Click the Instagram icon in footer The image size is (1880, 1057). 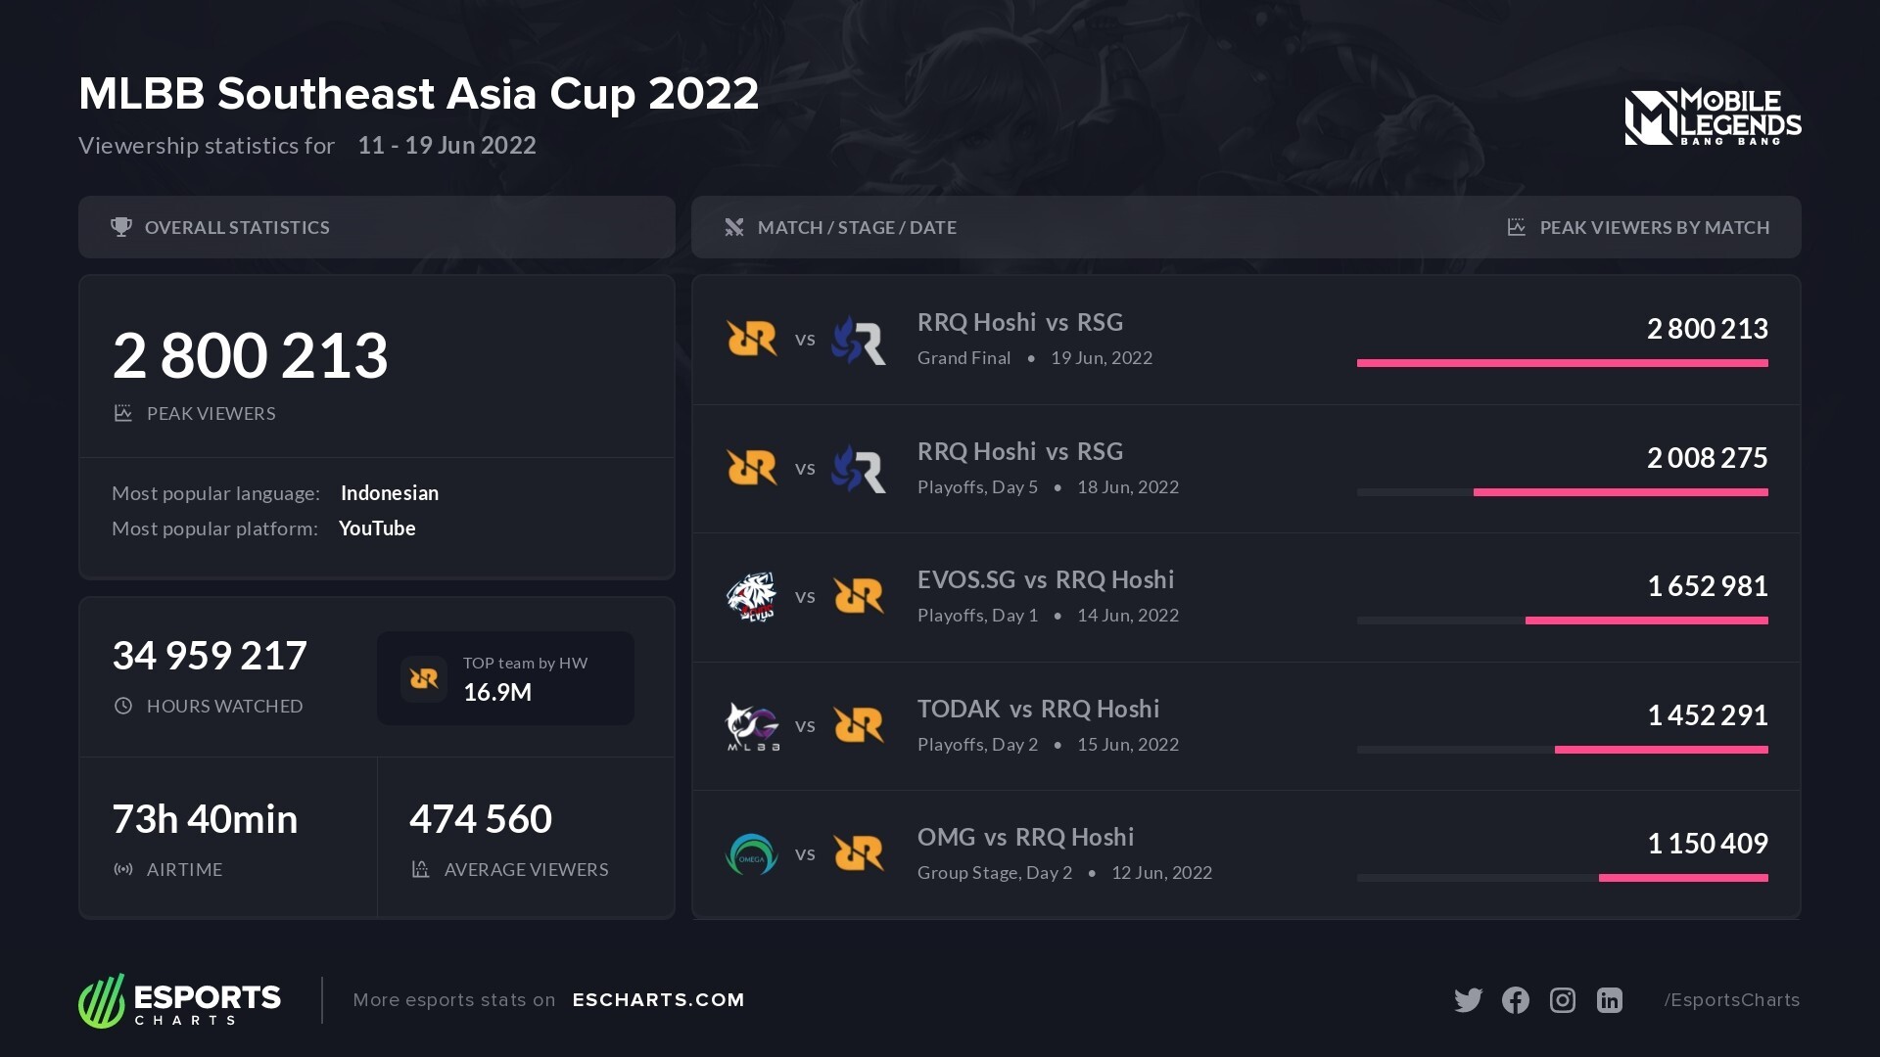tap(1563, 1000)
